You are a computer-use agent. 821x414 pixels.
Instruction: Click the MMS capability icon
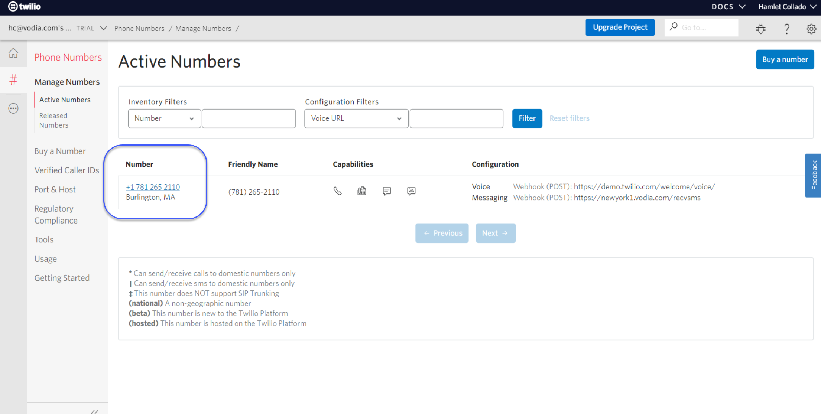411,191
